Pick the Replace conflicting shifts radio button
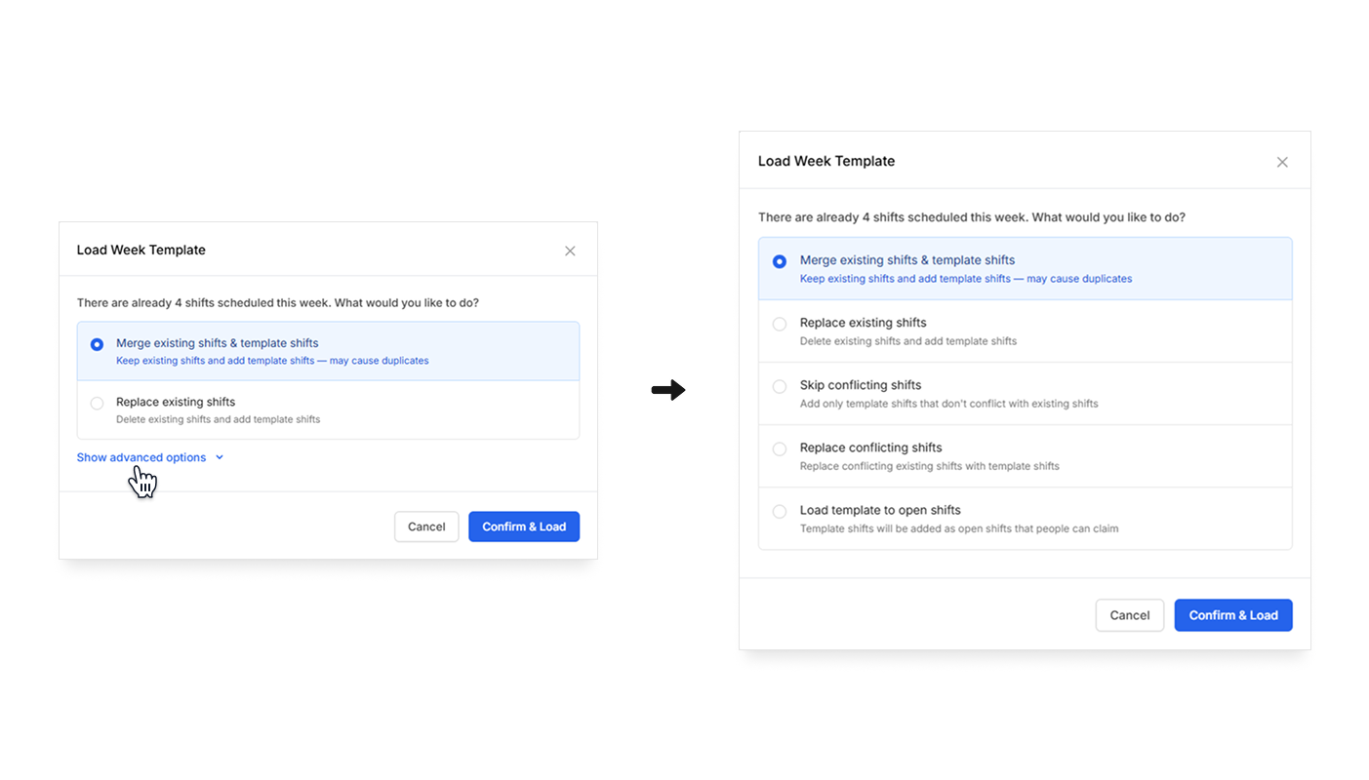 click(780, 448)
